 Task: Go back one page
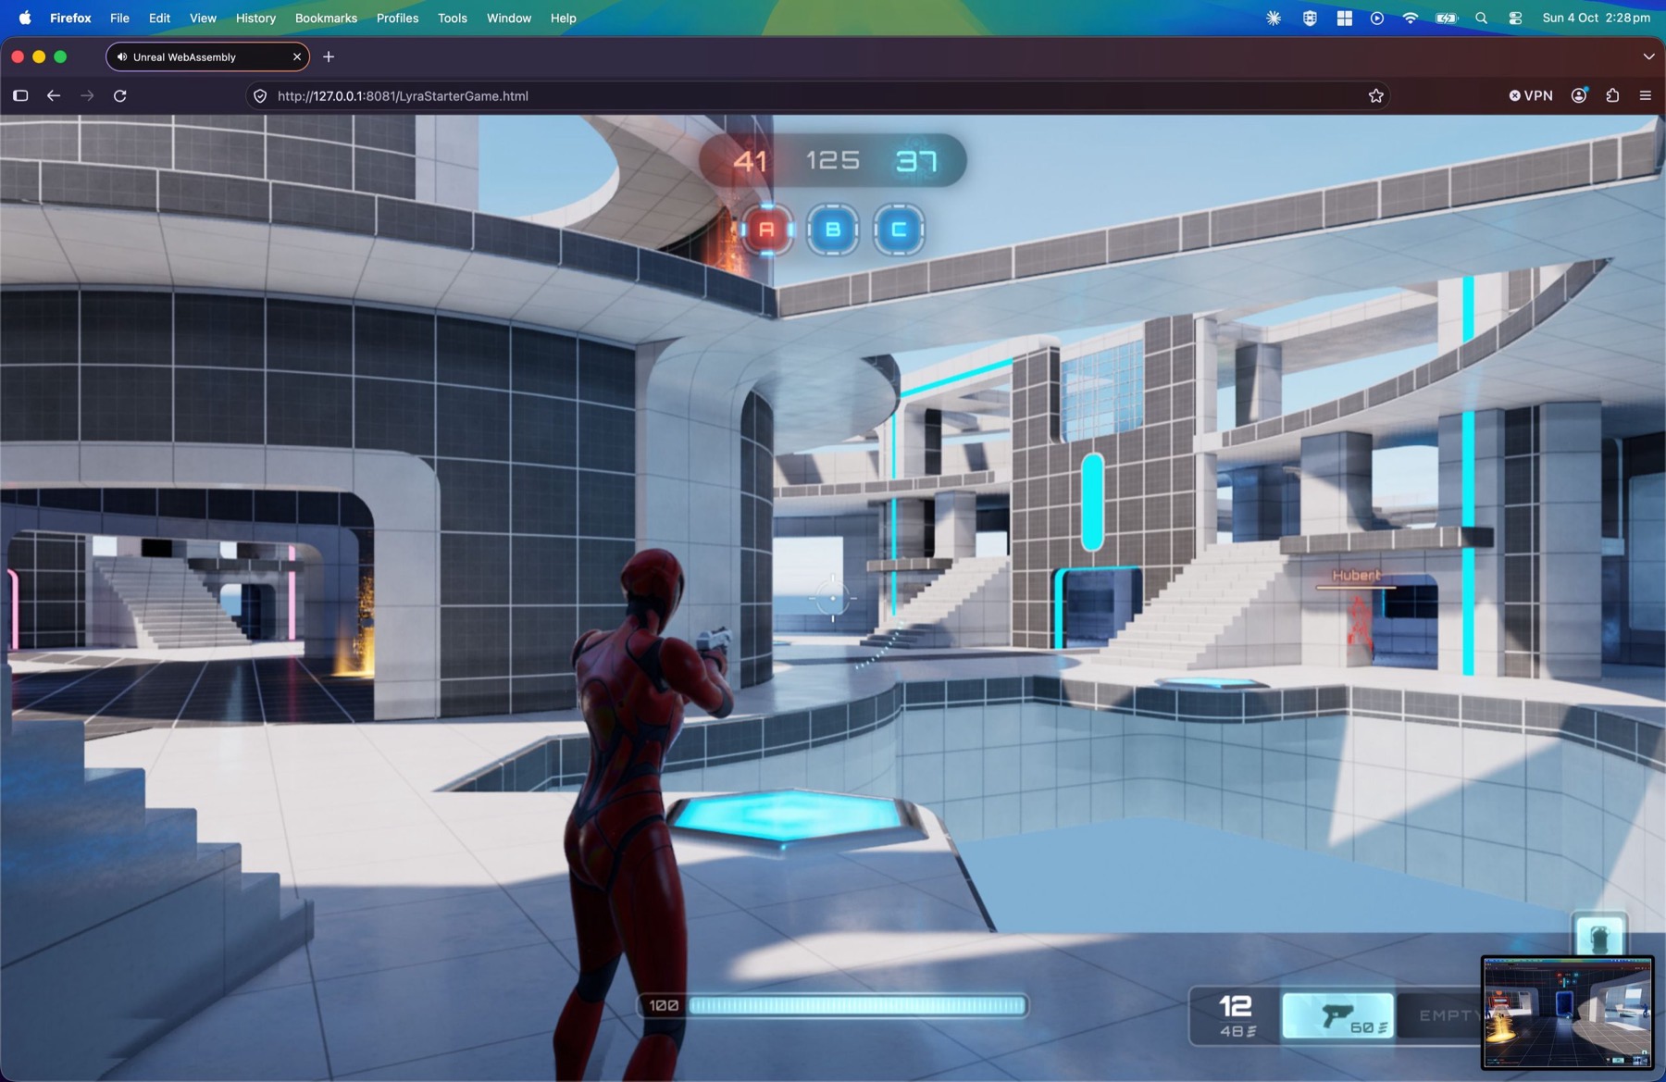tap(54, 95)
